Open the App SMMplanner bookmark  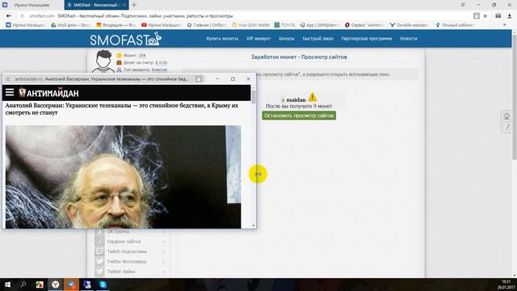tap(319, 25)
